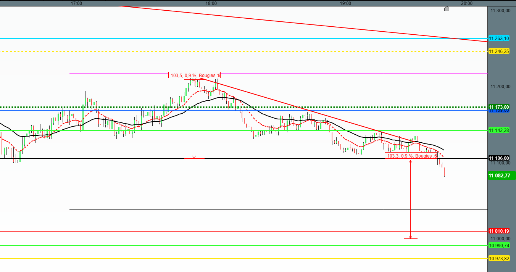Select the long red descending trendline at top
The width and height of the screenshot is (516, 272).
pyautogui.click(x=303, y=24)
